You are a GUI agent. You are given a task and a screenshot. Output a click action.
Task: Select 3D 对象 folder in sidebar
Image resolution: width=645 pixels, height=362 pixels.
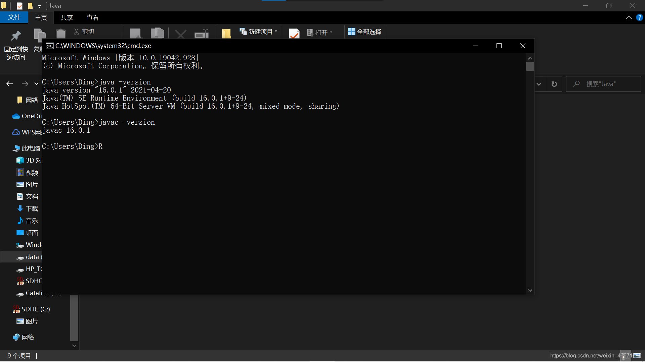(x=30, y=160)
